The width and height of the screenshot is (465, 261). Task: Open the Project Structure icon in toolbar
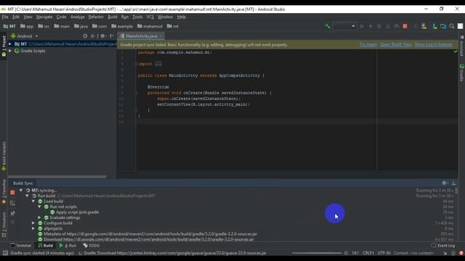click(443, 26)
